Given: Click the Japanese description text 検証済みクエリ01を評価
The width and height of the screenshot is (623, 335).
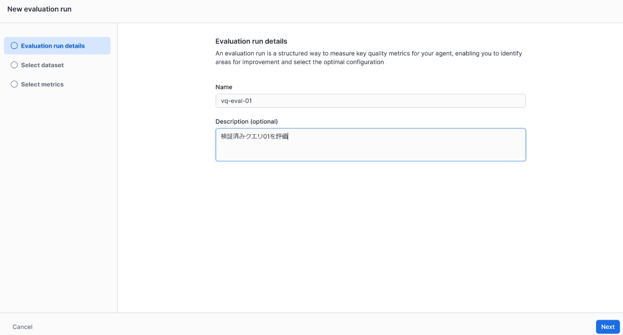Looking at the screenshot, I should click(254, 136).
